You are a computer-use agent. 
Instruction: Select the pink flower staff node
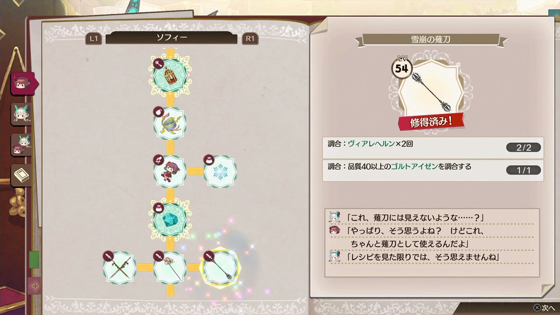click(x=170, y=268)
